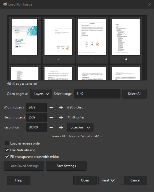This screenshot has width=154, height=192.
Task: Click Open to load the PDF
Action: pos(85,180)
